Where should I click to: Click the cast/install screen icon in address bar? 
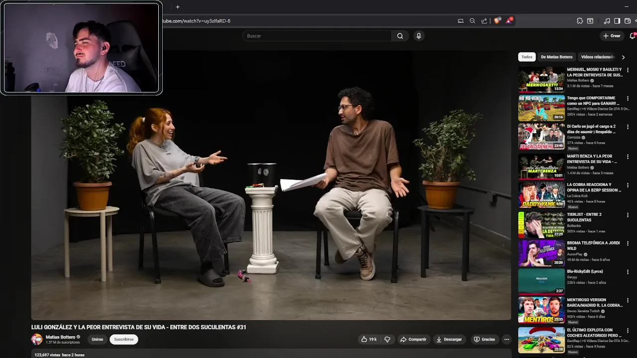tap(460, 21)
